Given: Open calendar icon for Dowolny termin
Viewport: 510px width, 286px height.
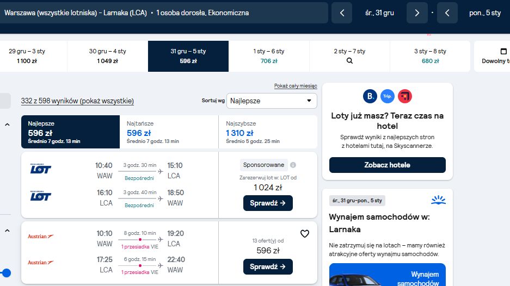Looking at the screenshot, I should [x=503, y=51].
